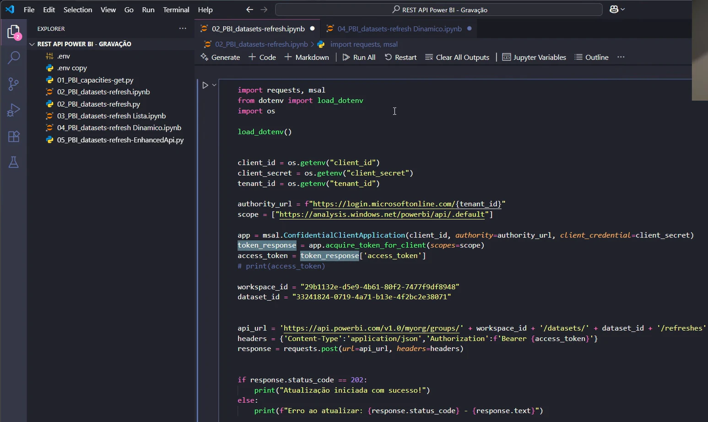Open the Edit menu
The width and height of the screenshot is (708, 422).
coord(49,10)
